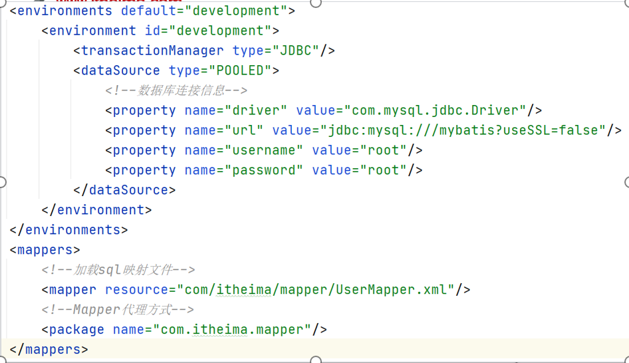Click the closing </mappers> tag

click(49, 350)
